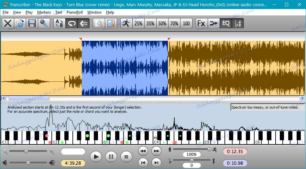Screen dimensions: 306x169
Task: Toggle the A-B selection button
Action: [x=60, y=23]
